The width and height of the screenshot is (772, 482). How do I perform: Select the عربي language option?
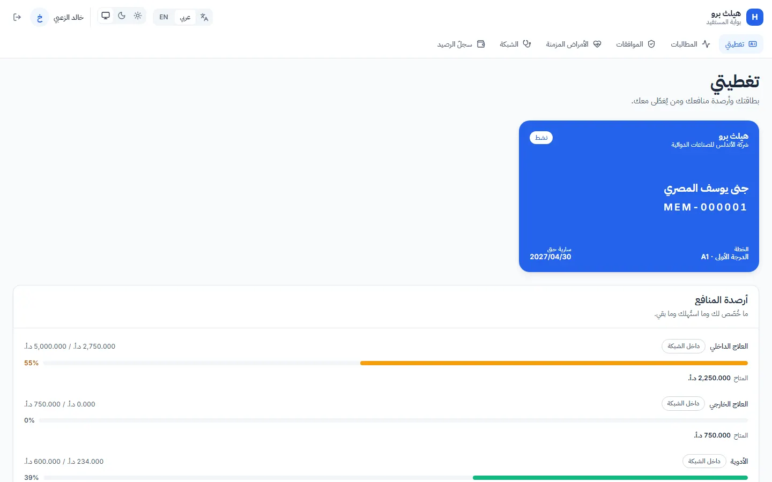(x=185, y=17)
